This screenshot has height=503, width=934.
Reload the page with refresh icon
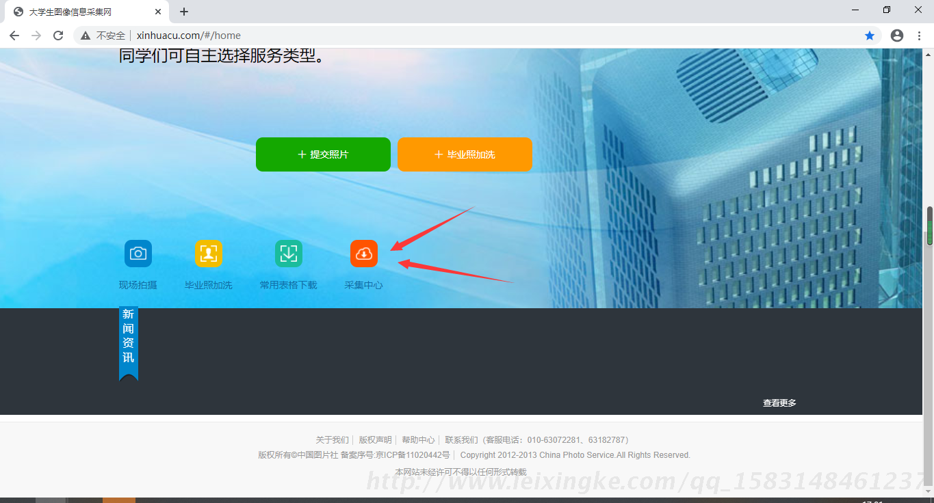click(58, 36)
